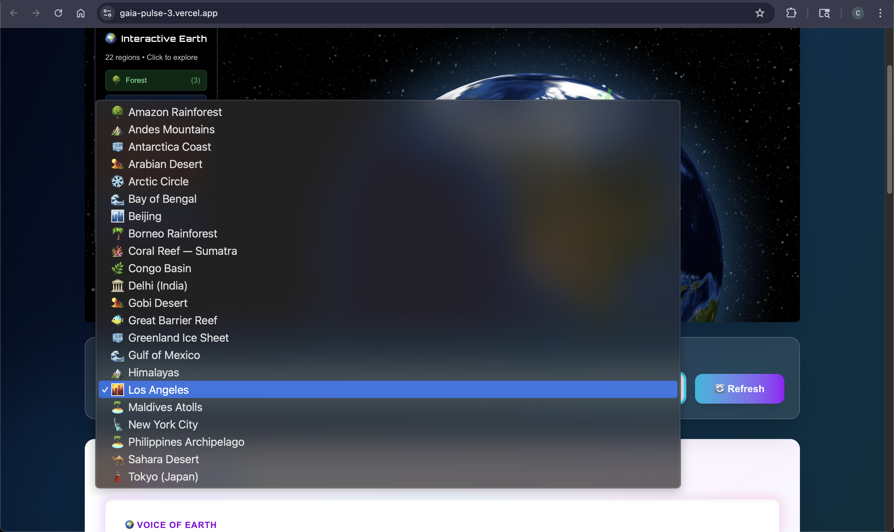Click the reload page icon
This screenshot has width=894, height=532.
click(x=58, y=13)
